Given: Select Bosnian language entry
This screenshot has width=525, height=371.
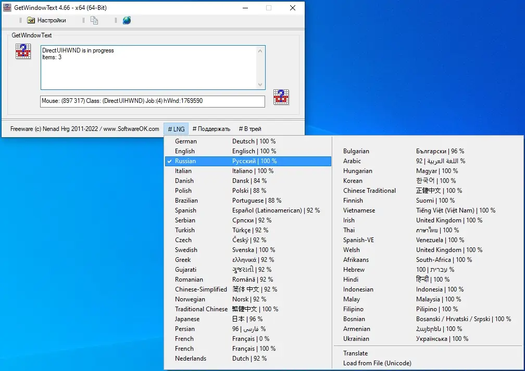Looking at the screenshot, I should point(428,319).
